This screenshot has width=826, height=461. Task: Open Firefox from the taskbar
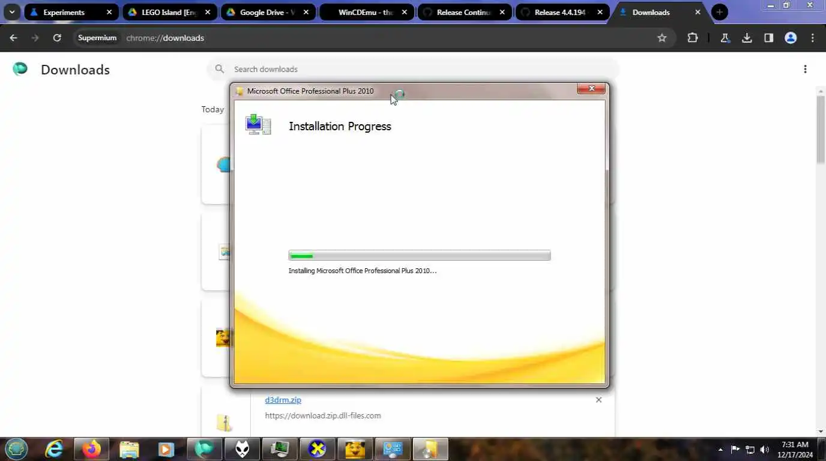pos(92,449)
